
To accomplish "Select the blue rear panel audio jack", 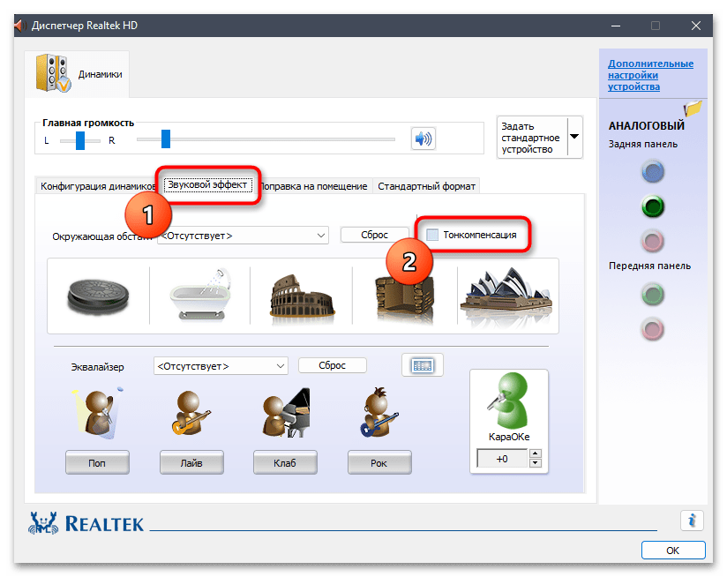I will point(653,171).
